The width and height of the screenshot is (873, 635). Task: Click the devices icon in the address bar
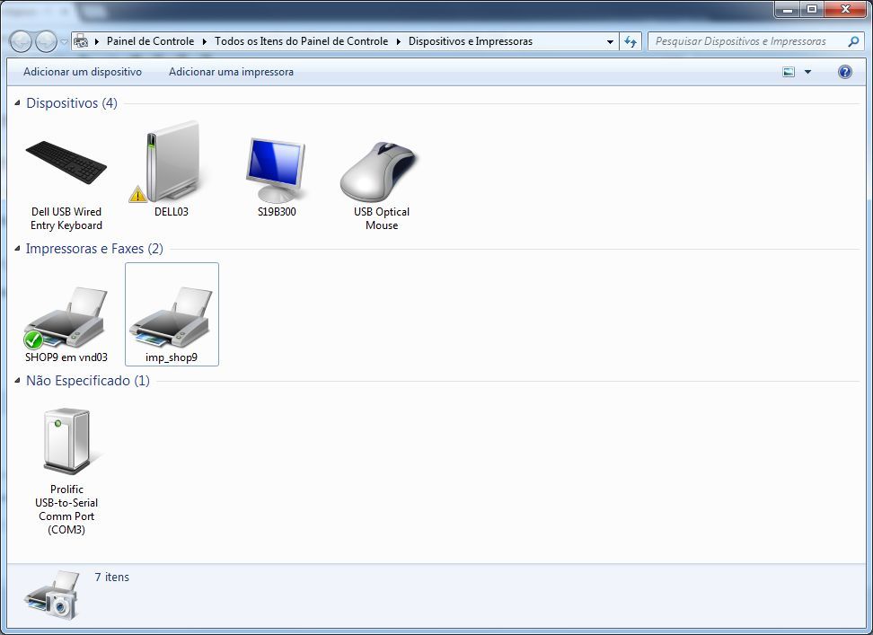[x=82, y=41]
